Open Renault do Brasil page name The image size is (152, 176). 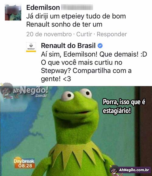[x=68, y=46]
